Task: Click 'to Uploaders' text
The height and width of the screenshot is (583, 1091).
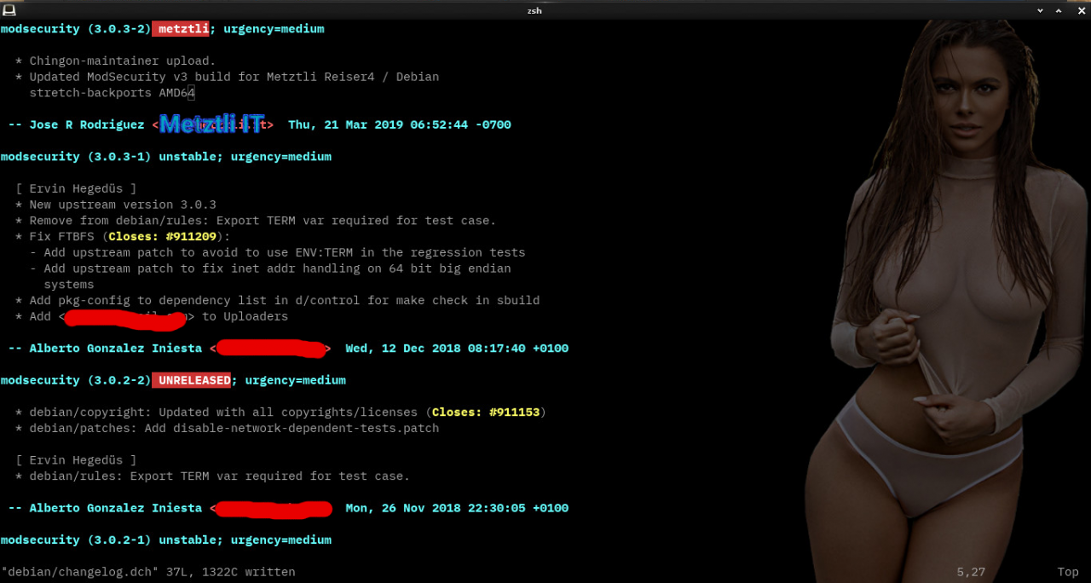Action: coord(245,316)
